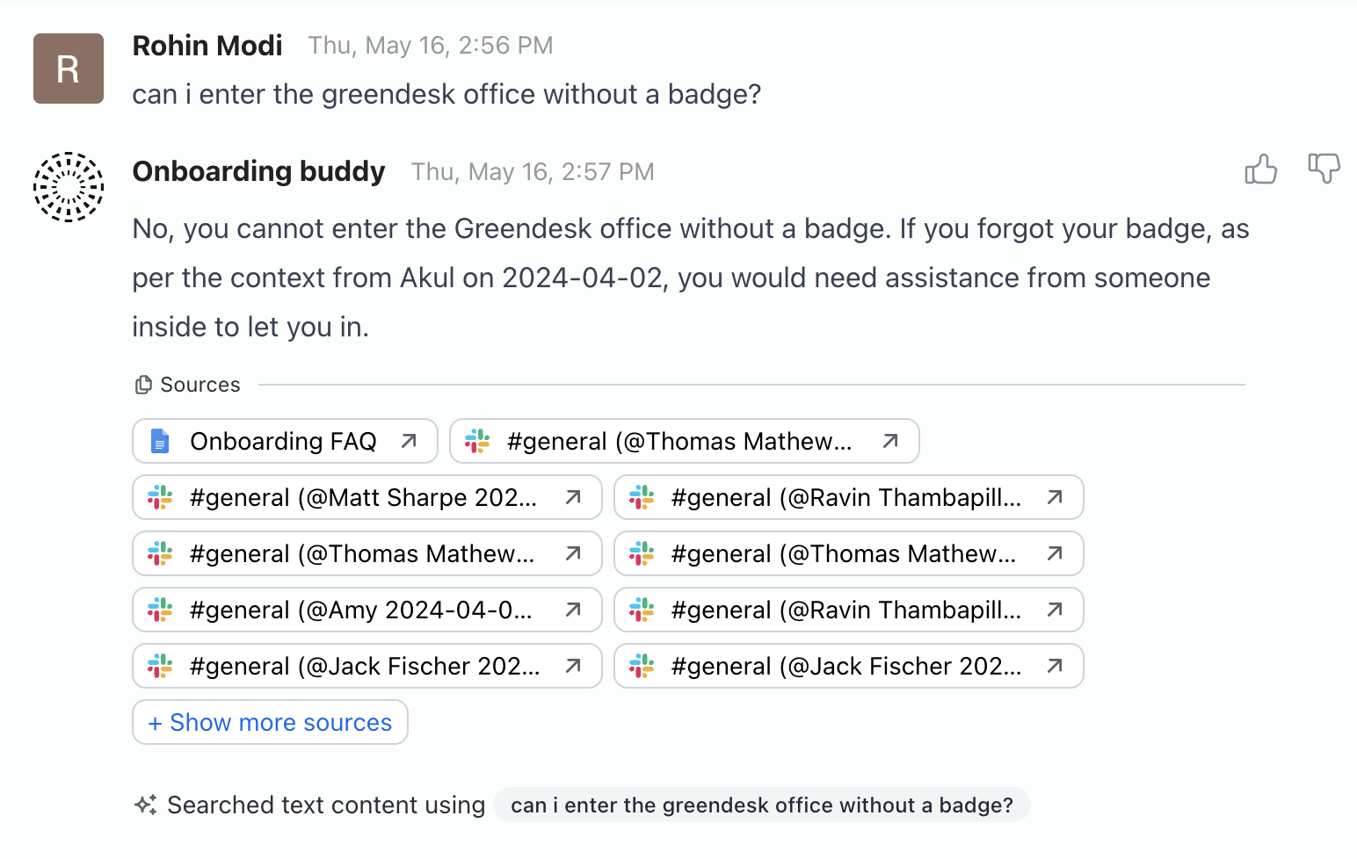Click the external arrow on the Amy source
This screenshot has width=1357, height=859.
coord(573,610)
